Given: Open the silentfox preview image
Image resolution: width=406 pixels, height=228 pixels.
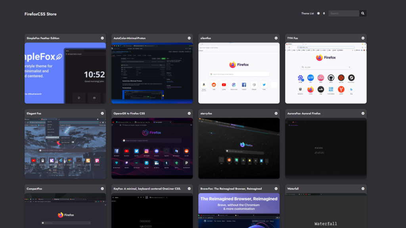Looking at the screenshot, I should click(239, 73).
